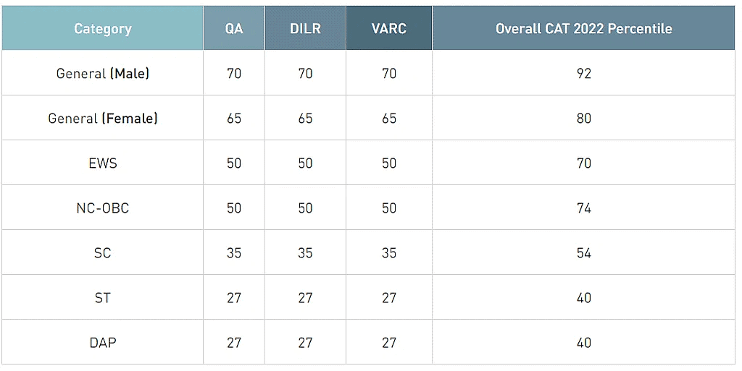Click the overall percentile 92 cell
This screenshot has width=742, height=371.
[x=584, y=73]
